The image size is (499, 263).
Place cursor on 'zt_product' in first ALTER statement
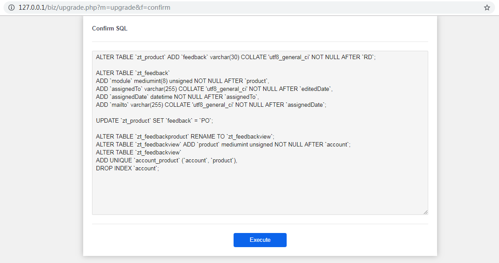[150, 57]
